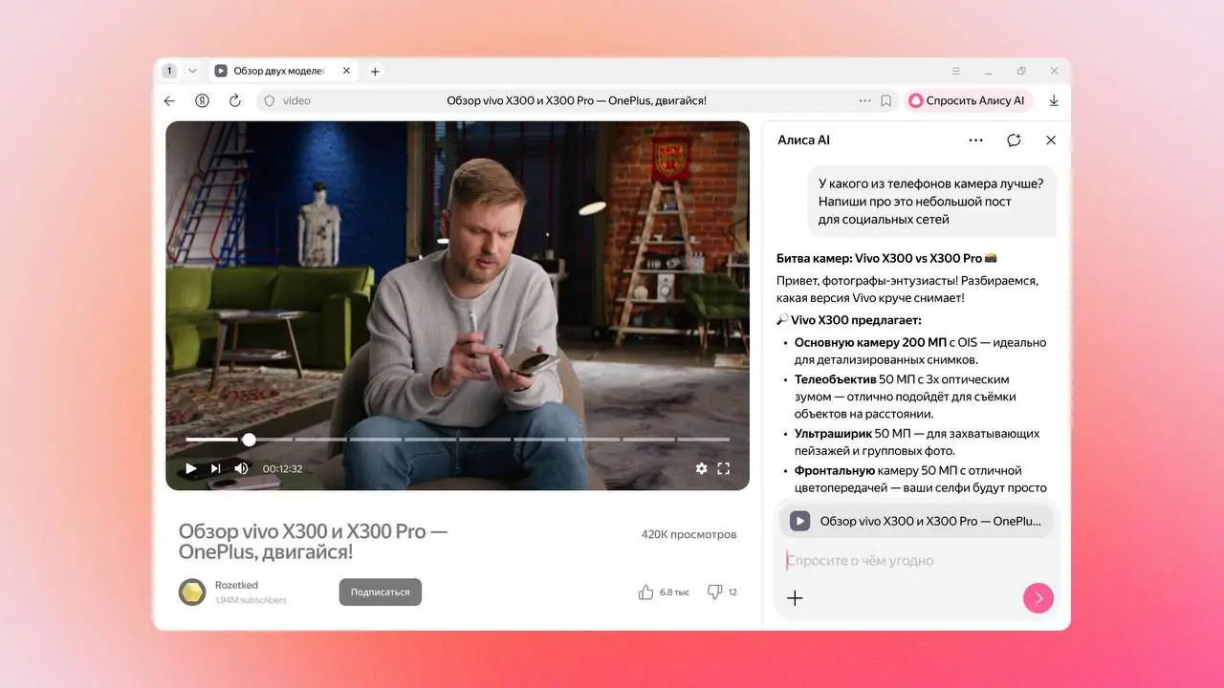Expand the tab group chevron
Screen dimensions: 1224x688
click(193, 70)
